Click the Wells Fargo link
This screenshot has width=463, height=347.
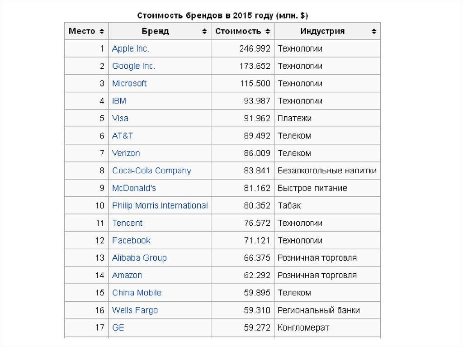coord(135,310)
